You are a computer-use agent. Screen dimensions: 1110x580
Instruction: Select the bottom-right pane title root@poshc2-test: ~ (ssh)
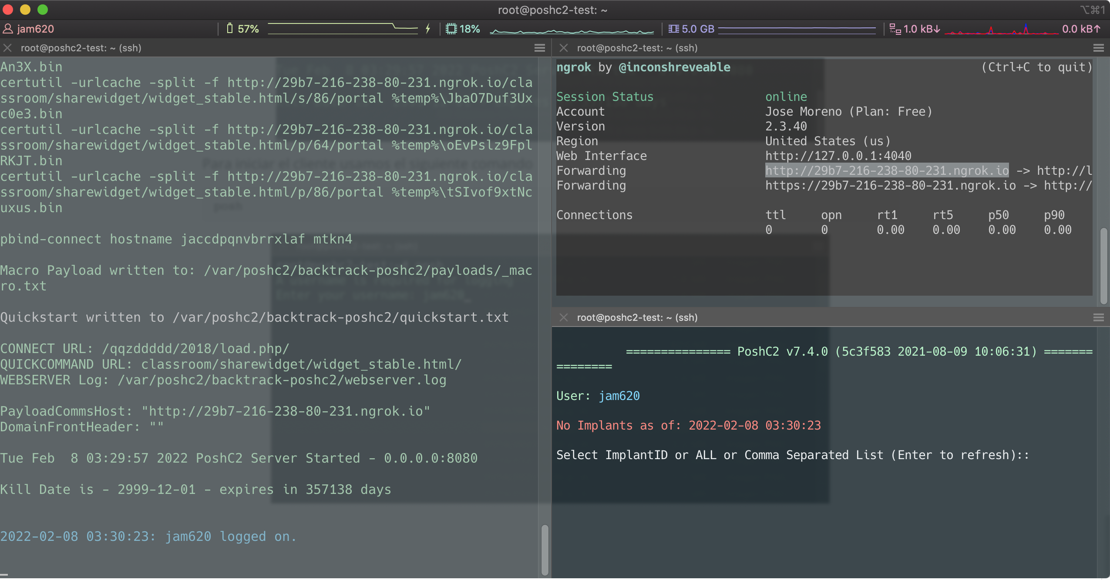point(637,317)
